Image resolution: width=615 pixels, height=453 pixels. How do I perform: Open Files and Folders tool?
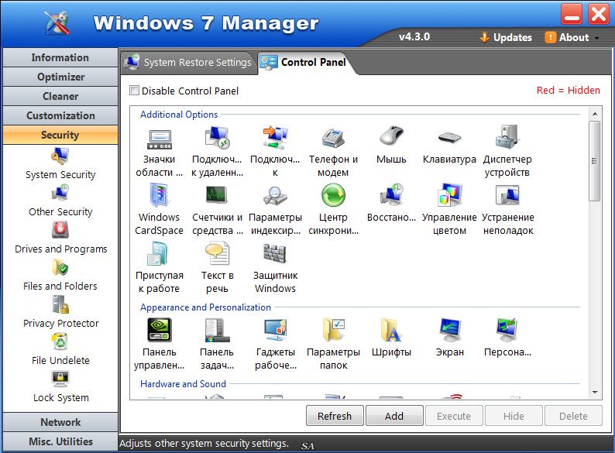[60, 276]
